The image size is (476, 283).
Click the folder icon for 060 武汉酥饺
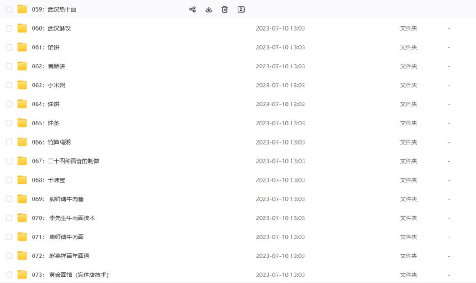(22, 28)
